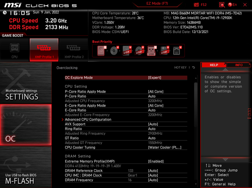
Task: Click the settings list scrollbar thumb
Action: (x=196, y=105)
